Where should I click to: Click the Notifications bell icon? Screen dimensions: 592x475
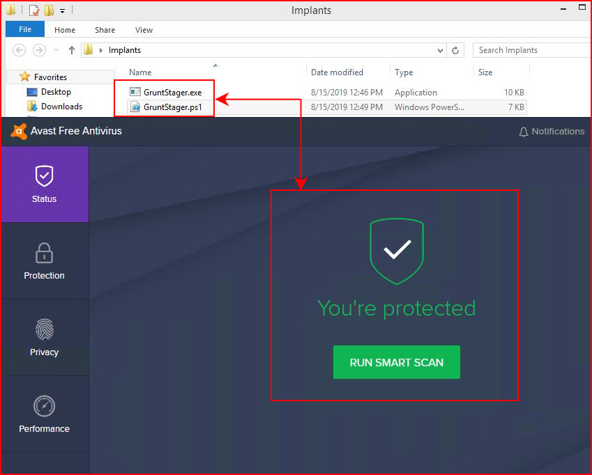click(523, 132)
